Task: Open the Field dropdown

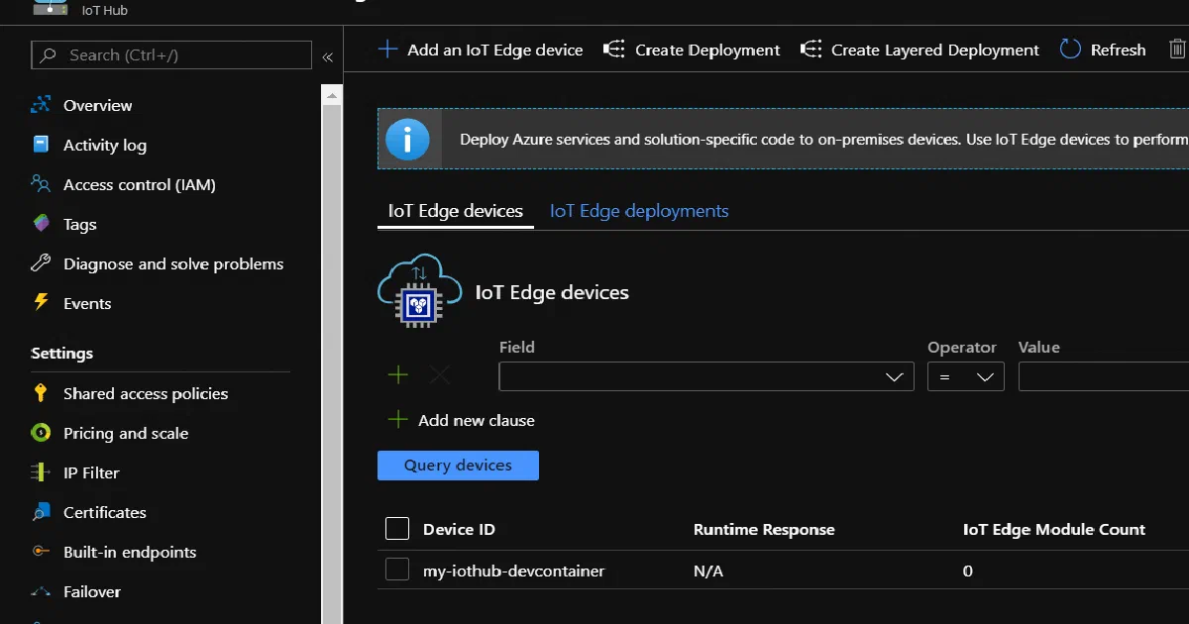Action: click(706, 376)
